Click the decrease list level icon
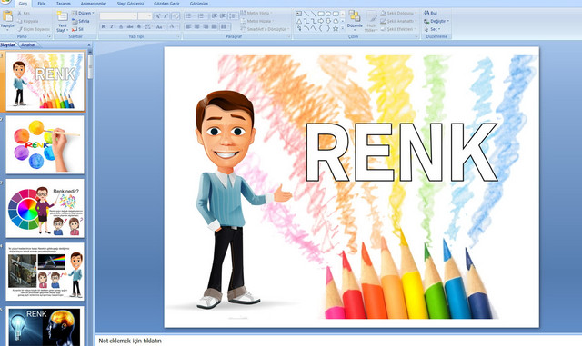Screen dimensions: 582x346 click(x=215, y=16)
